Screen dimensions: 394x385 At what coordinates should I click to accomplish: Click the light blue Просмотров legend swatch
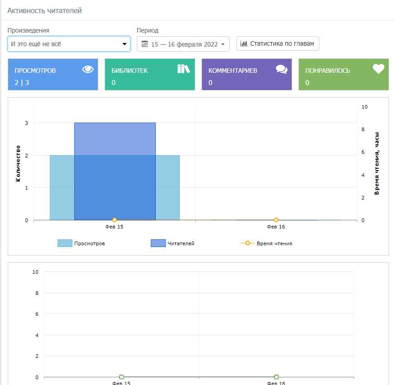click(x=65, y=243)
